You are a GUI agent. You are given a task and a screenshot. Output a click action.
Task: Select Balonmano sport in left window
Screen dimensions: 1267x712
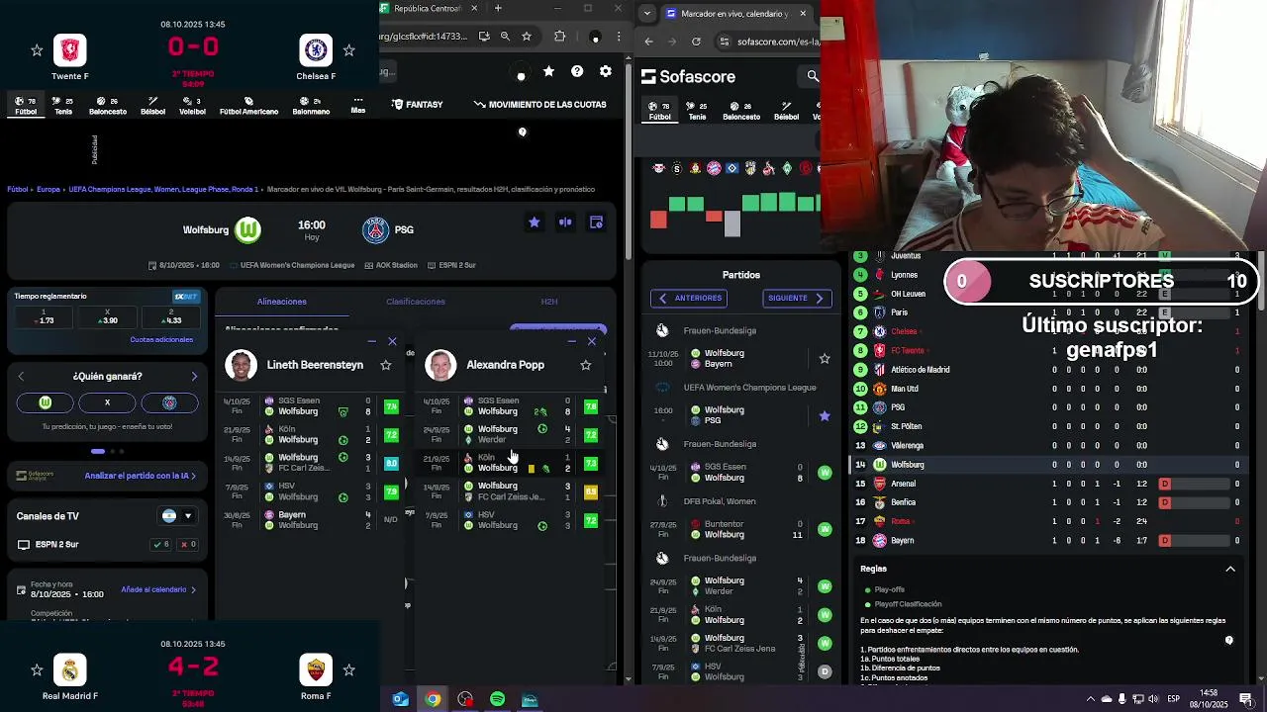311,106
